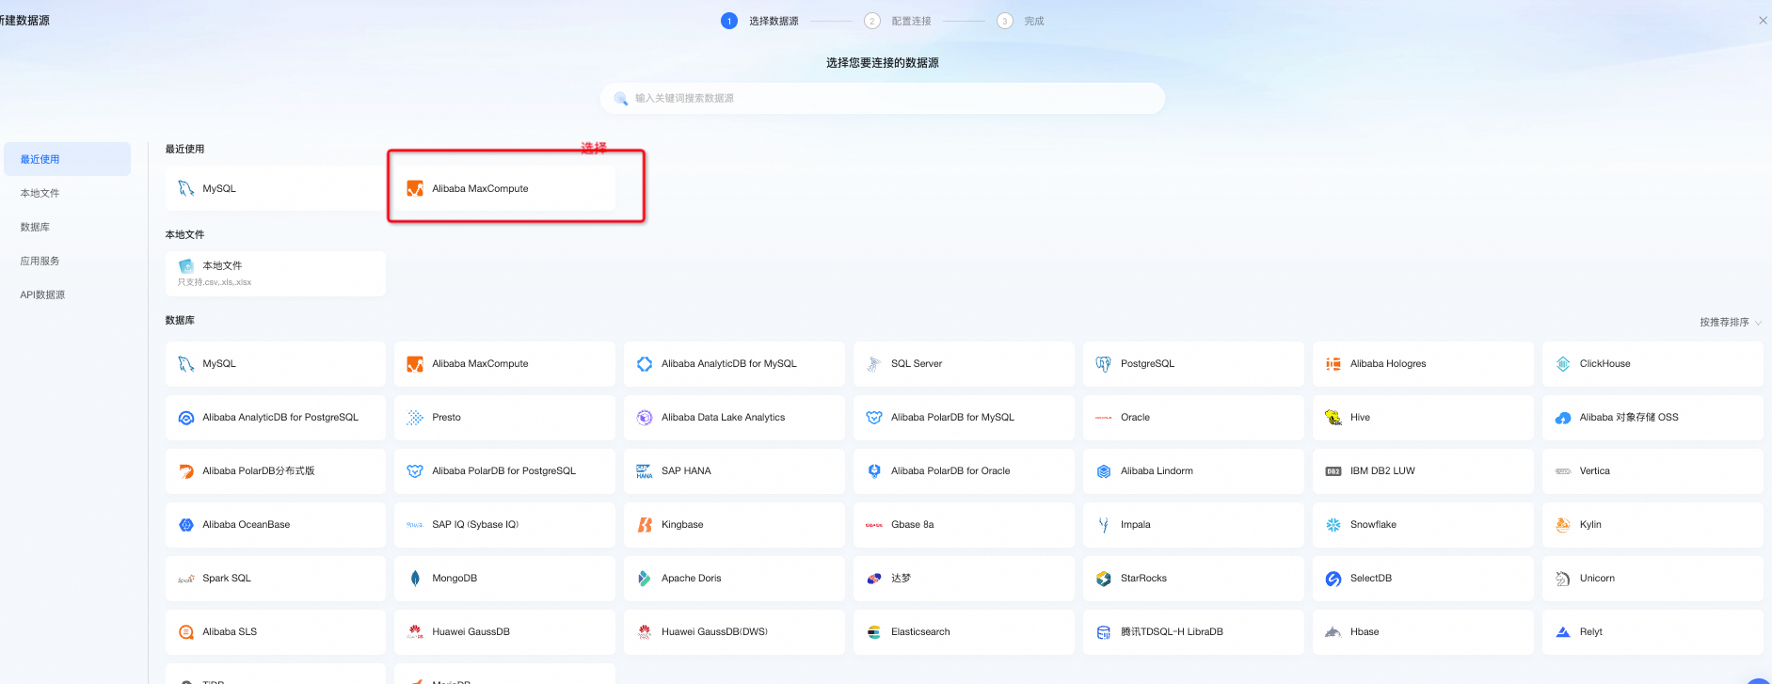Click the Alibaba Data Lake Analytics icon
1772x684 pixels.
[645, 418]
